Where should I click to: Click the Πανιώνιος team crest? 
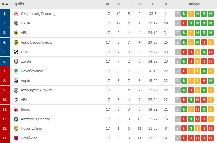pyautogui.click(x=16, y=138)
